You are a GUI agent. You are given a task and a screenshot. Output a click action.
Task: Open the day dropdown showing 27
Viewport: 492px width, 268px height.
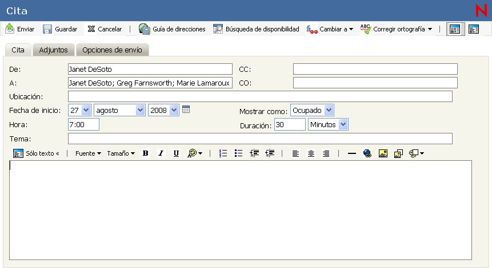click(79, 110)
